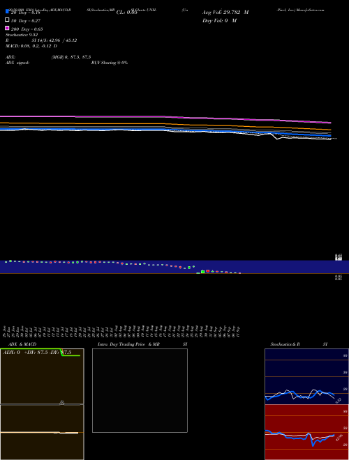Click the 'SI 14/3: 42.96 / 45.12' value
This screenshot has height=460, width=349.
54,40
